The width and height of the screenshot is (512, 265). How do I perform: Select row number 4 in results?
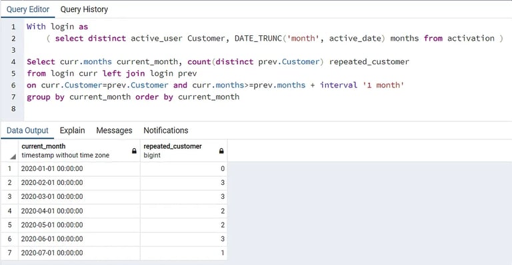(x=9, y=211)
